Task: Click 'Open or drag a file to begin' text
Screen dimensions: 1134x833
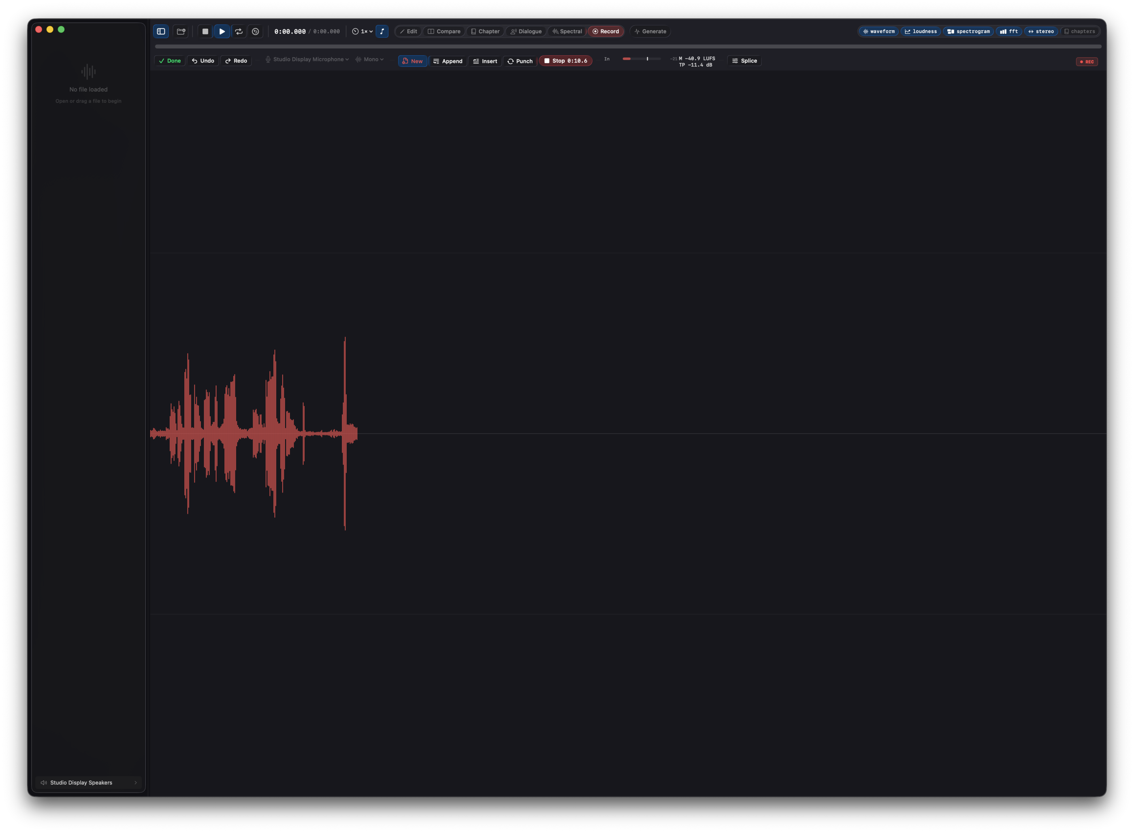Action: 88,101
